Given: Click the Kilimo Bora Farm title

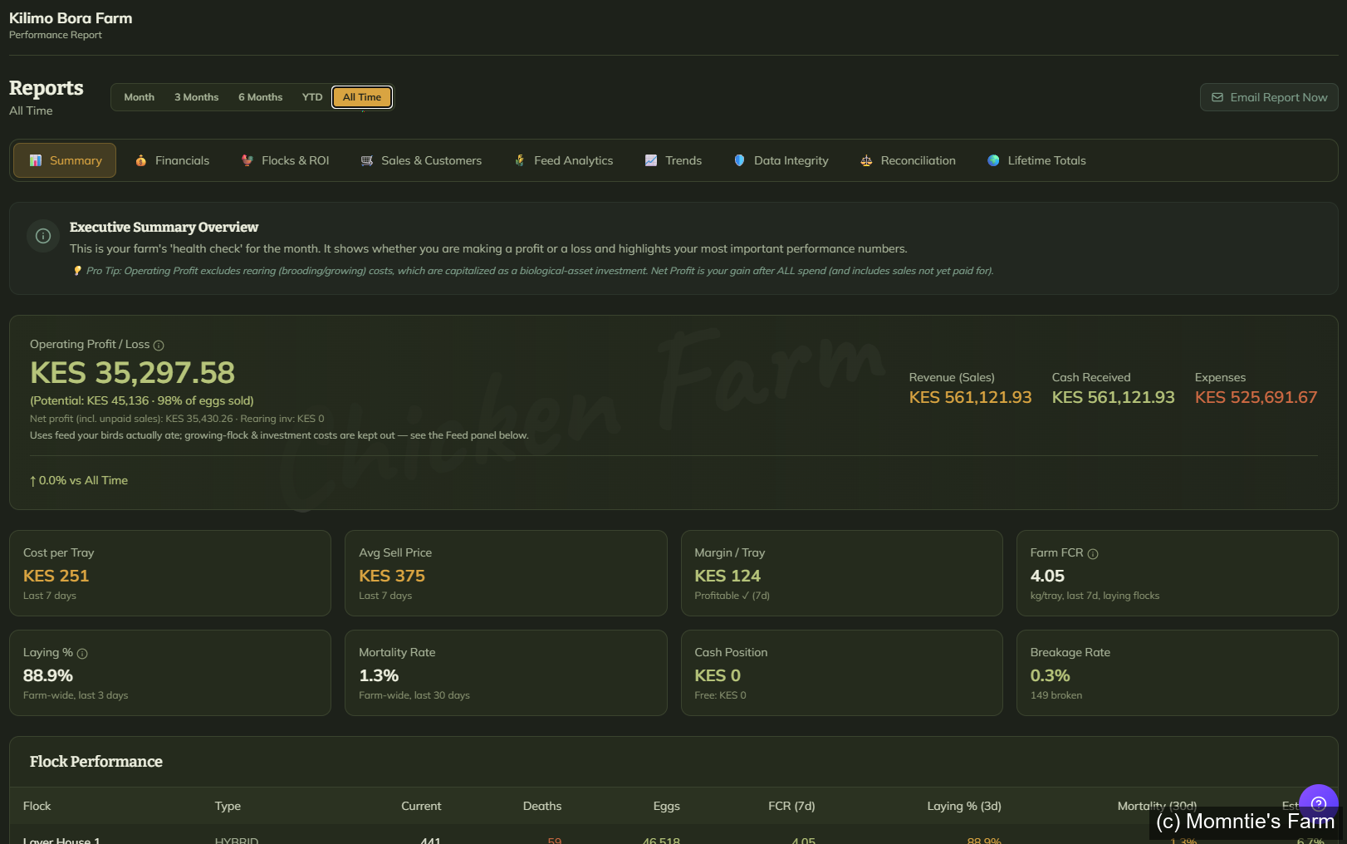Looking at the screenshot, I should 71,18.
